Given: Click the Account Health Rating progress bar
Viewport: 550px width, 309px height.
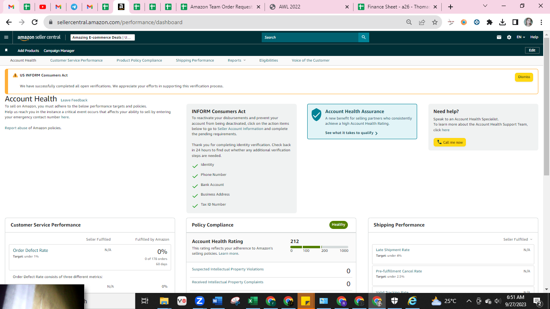Looking at the screenshot, I should point(319,247).
